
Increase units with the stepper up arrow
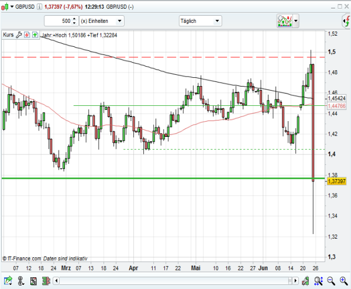[75, 19]
